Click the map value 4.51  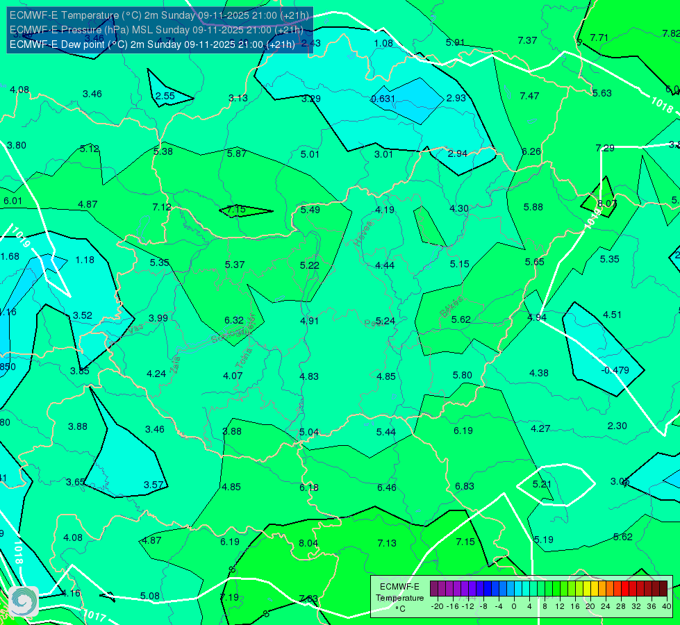click(x=613, y=315)
